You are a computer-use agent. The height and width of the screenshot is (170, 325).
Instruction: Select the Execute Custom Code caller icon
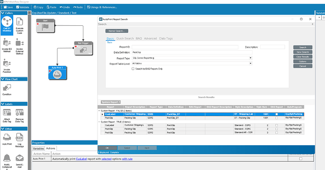(19, 25)
